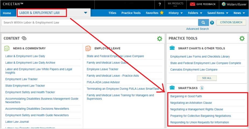Select Titles in the navigation bar
Image resolution: width=249 pixels, height=129 pixels.
[112, 13]
